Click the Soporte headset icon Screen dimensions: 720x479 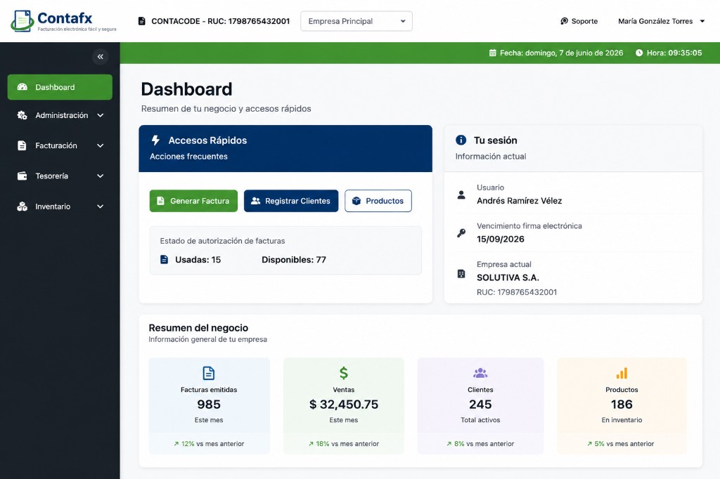click(565, 21)
